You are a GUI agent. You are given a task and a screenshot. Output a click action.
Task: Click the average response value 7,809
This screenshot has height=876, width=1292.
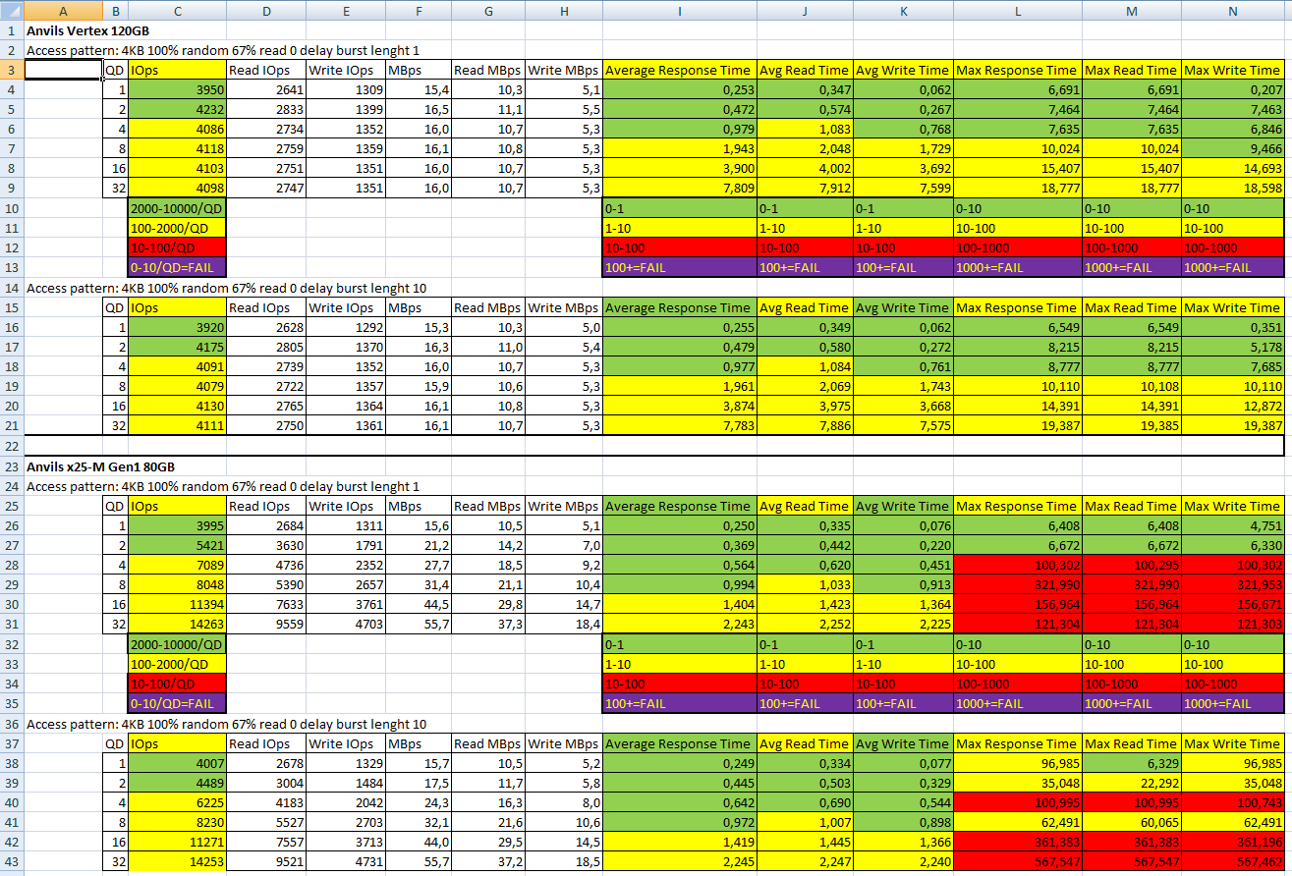tap(679, 189)
